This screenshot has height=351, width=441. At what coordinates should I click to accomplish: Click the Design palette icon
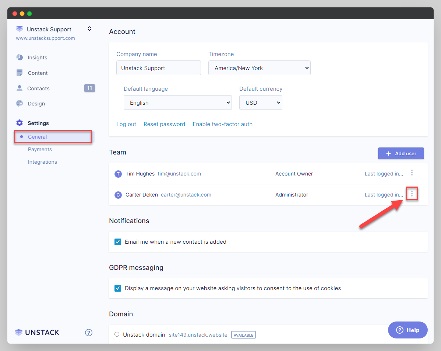point(20,104)
